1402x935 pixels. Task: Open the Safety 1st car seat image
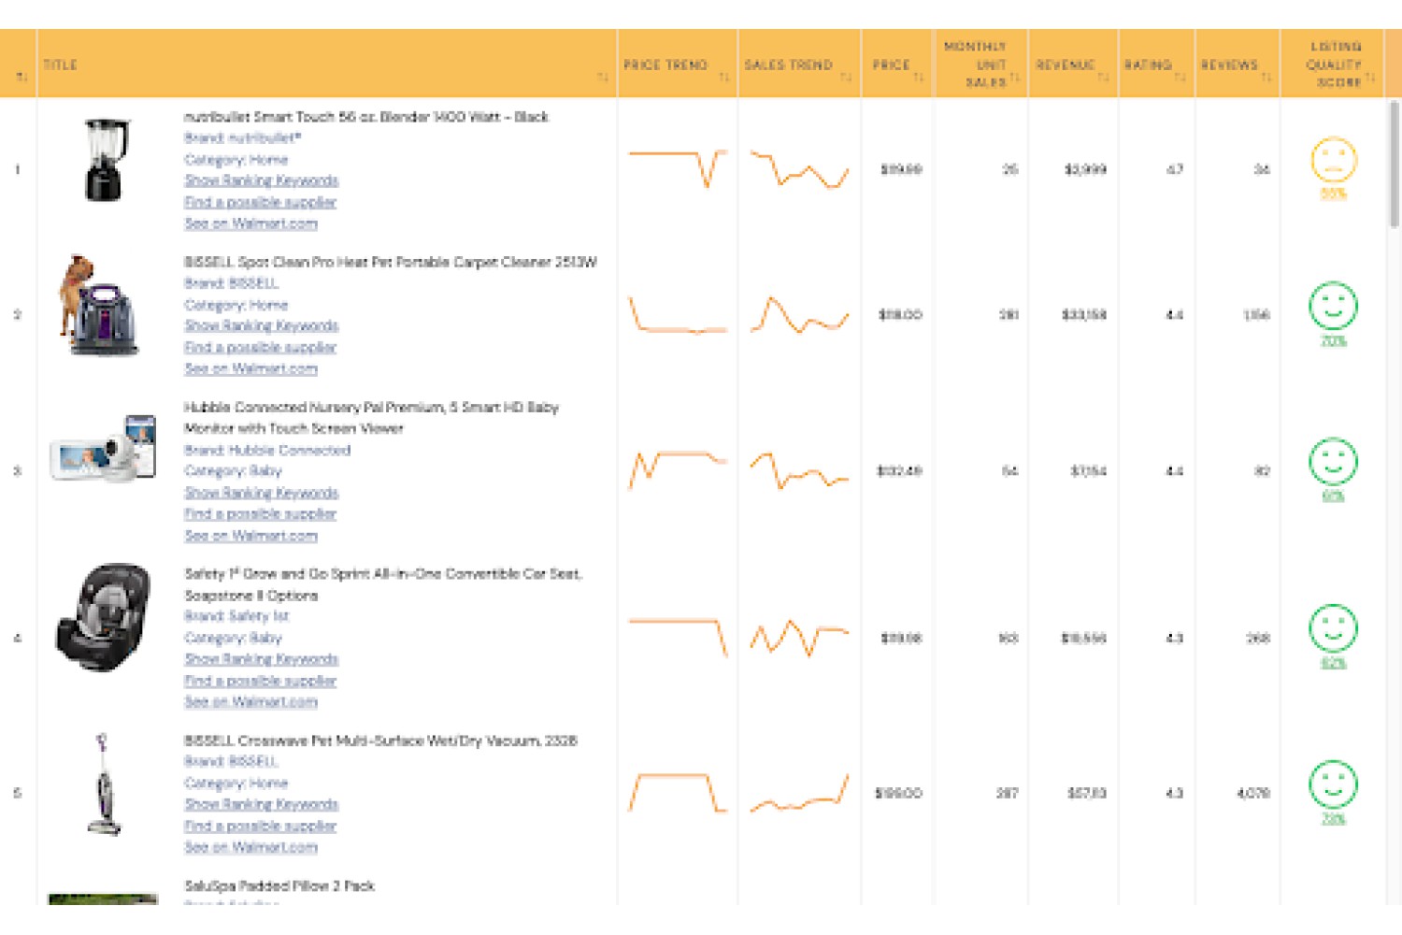coord(103,618)
